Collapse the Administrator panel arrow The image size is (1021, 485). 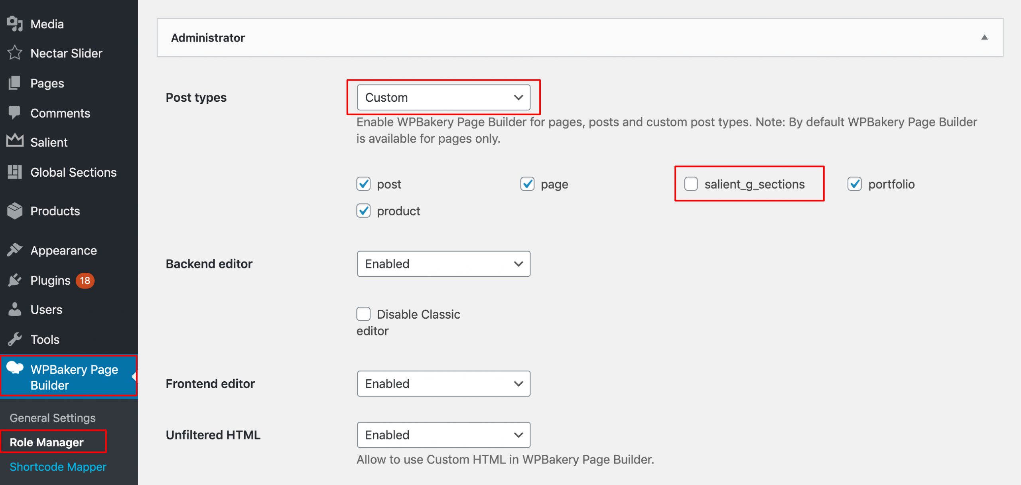tap(984, 37)
